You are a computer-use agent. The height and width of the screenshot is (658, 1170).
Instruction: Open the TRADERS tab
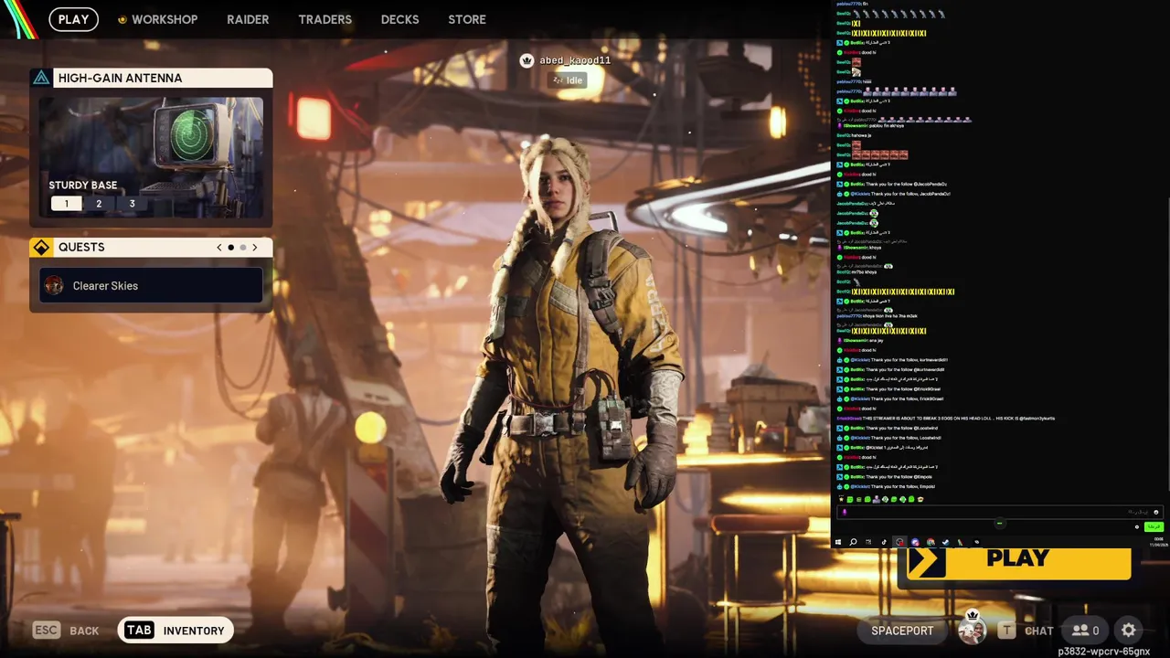click(x=324, y=19)
